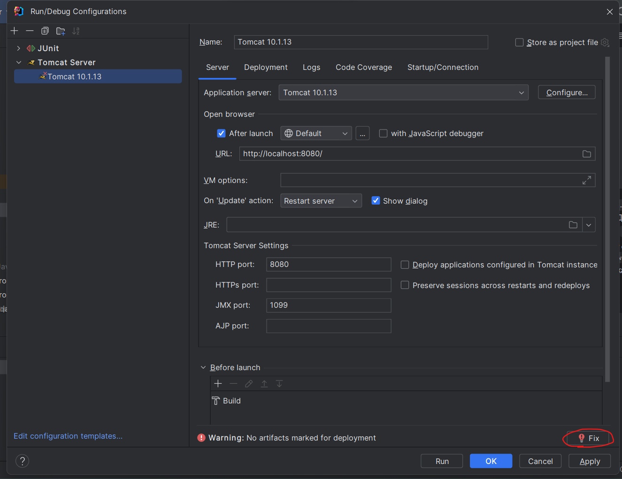Uncheck the Show dialog option
Image resolution: width=622 pixels, height=479 pixels.
pyautogui.click(x=376, y=200)
